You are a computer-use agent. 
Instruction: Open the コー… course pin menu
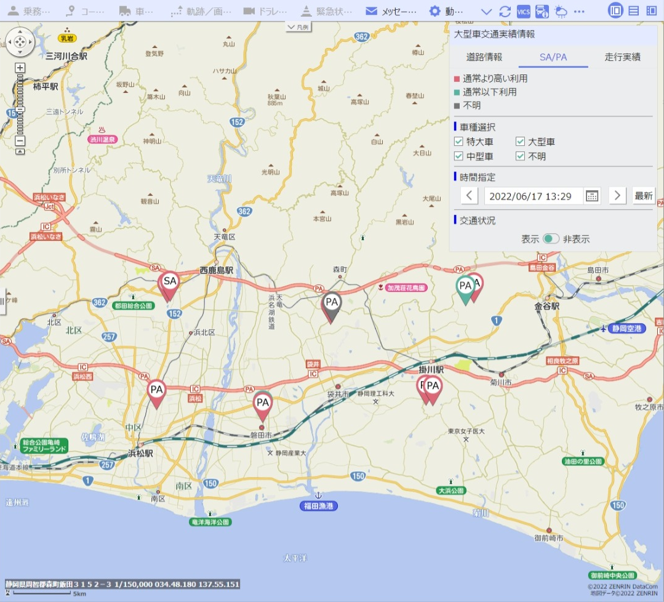(85, 11)
